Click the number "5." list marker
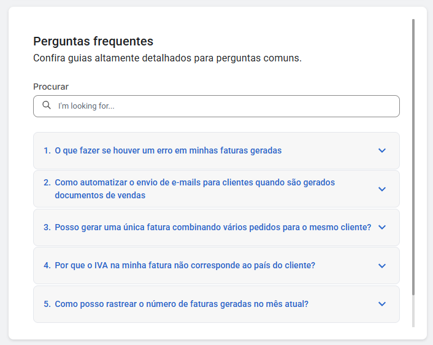This screenshot has height=345, width=433. coord(47,304)
